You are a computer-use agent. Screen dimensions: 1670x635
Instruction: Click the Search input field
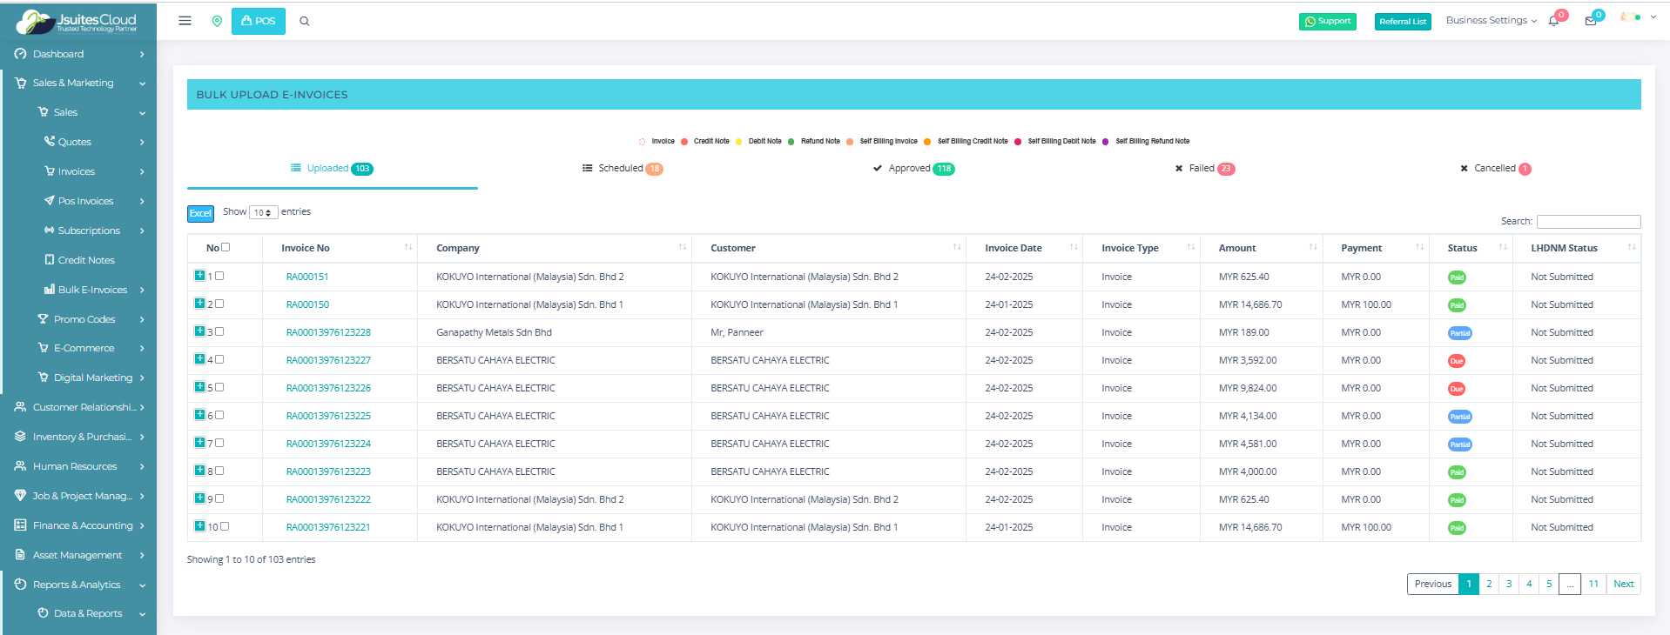point(1588,222)
